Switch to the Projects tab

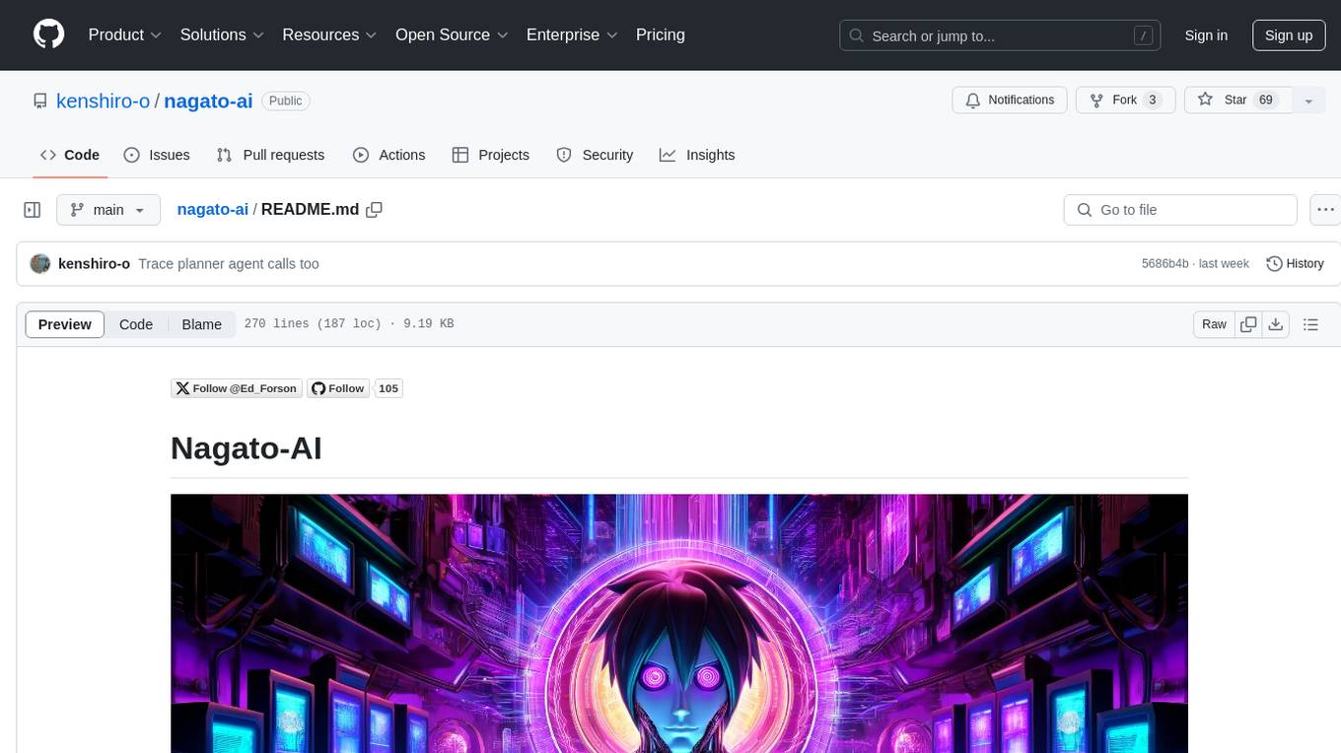[490, 155]
